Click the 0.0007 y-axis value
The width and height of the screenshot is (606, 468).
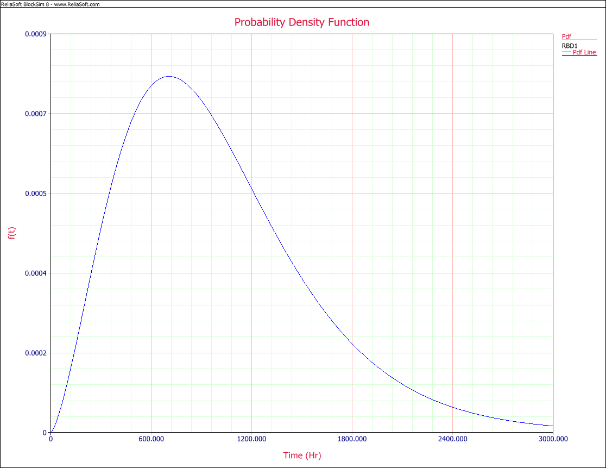pyautogui.click(x=35, y=114)
